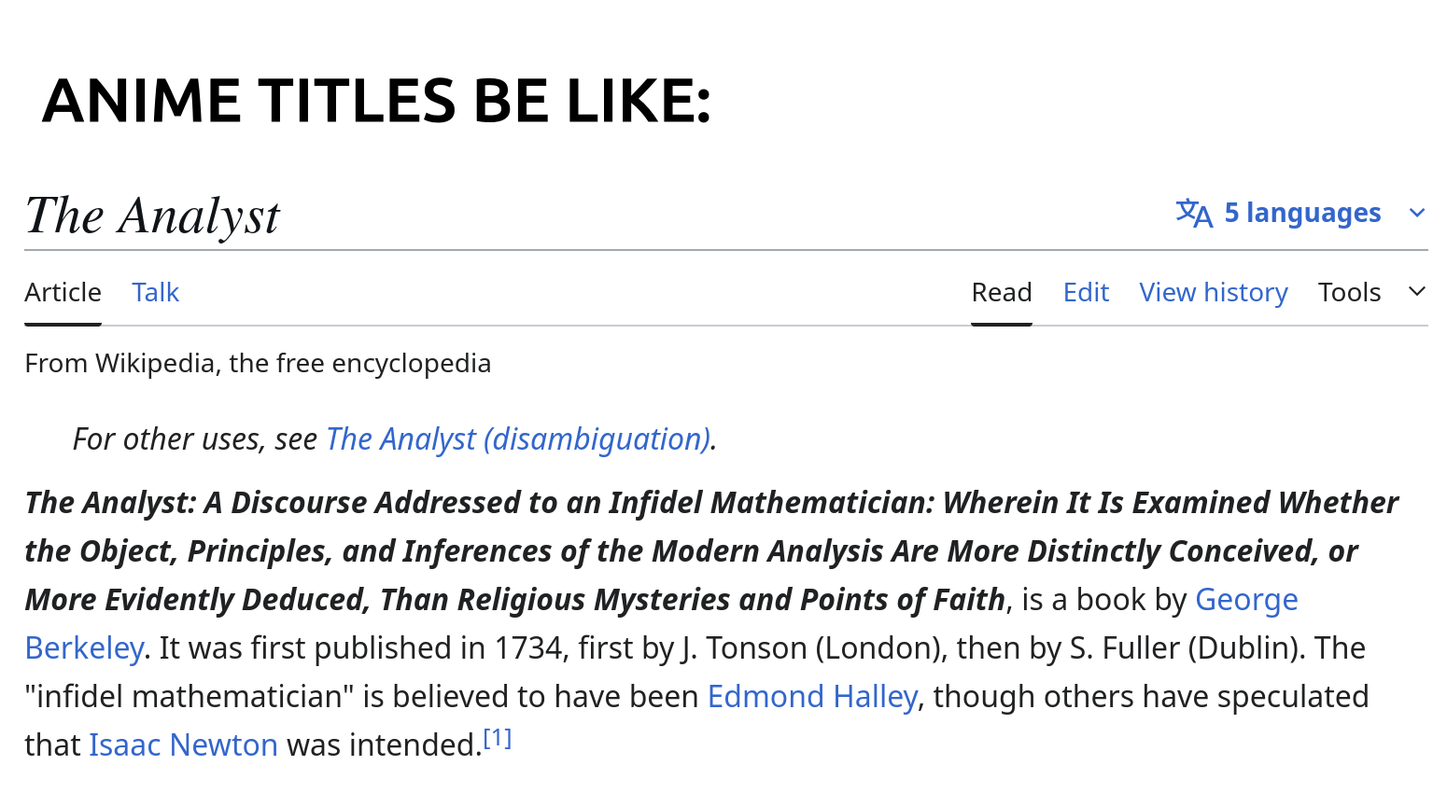Image resolution: width=1447 pixels, height=793 pixels.
Task: Select the Read view tab
Action: coord(1002,293)
